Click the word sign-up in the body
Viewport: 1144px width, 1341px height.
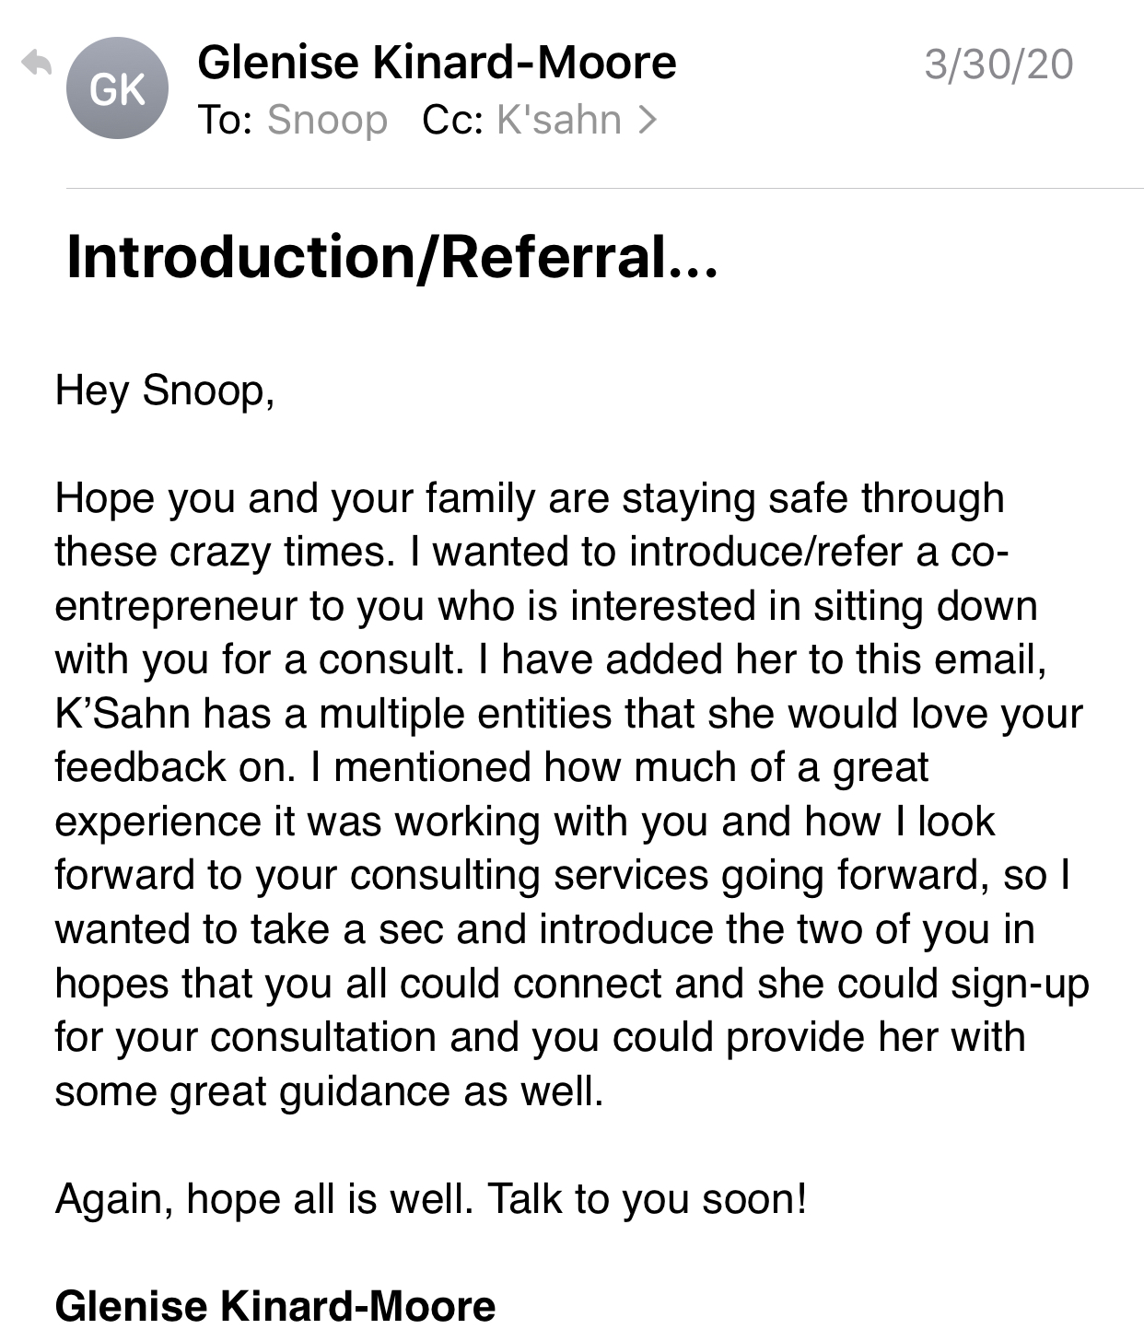(1020, 985)
